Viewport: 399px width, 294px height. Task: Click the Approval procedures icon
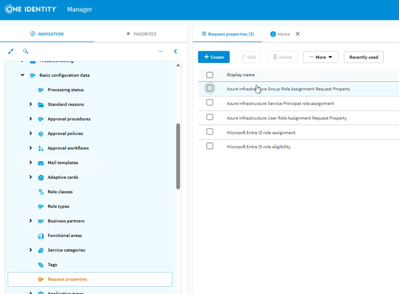tap(41, 119)
